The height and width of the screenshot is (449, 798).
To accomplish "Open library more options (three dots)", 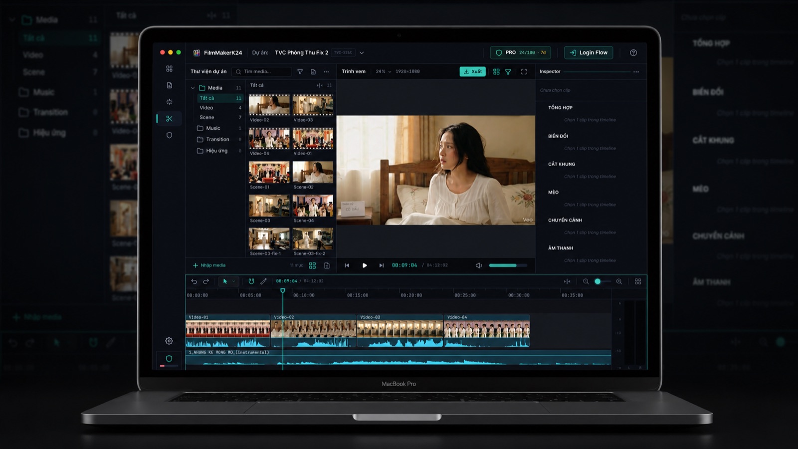I will (x=326, y=71).
